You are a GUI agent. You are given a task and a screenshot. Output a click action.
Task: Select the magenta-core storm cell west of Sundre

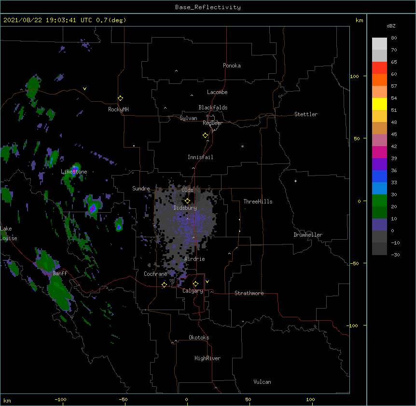(93, 208)
